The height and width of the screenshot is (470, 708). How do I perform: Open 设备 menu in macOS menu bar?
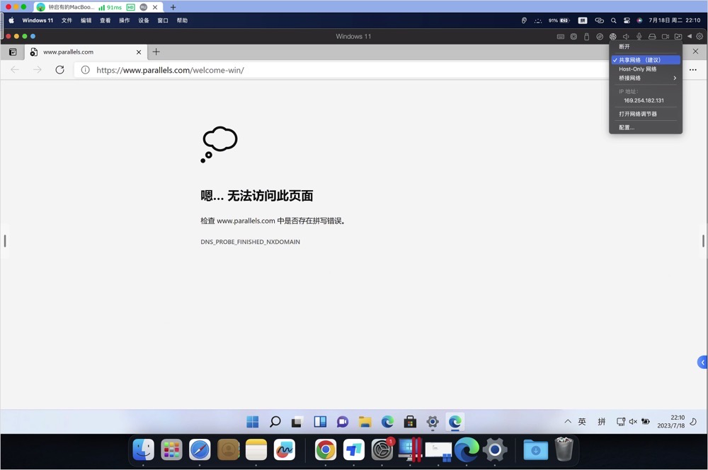coord(144,20)
